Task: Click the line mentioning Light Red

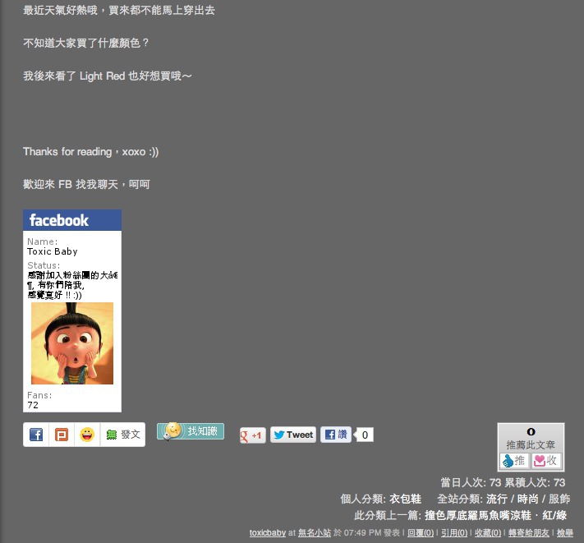Action: click(108, 76)
